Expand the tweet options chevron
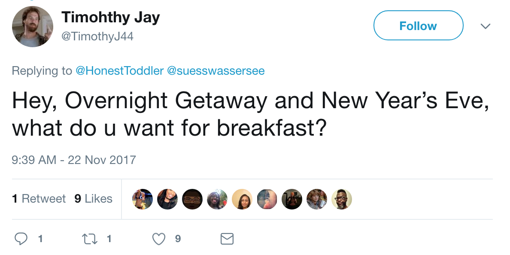This screenshot has height=255, width=510. click(x=485, y=26)
